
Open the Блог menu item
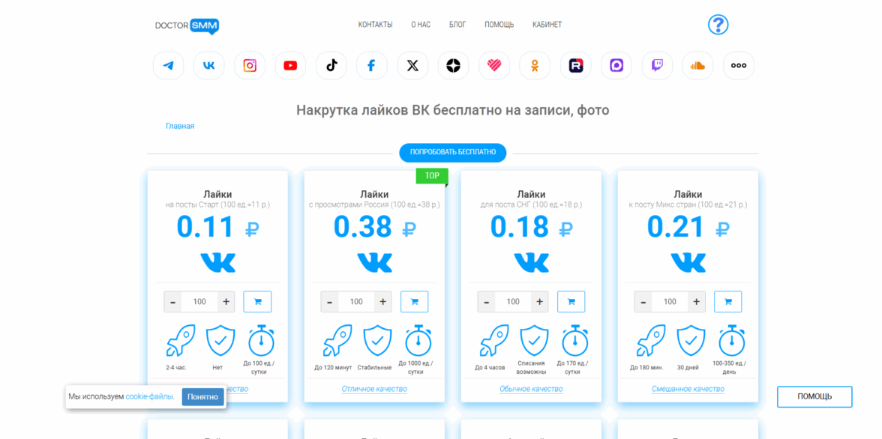point(457,25)
